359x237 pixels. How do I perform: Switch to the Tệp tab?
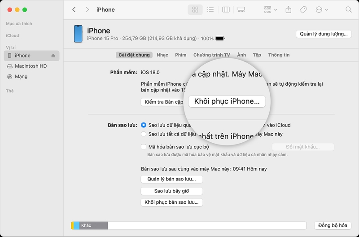coord(257,55)
